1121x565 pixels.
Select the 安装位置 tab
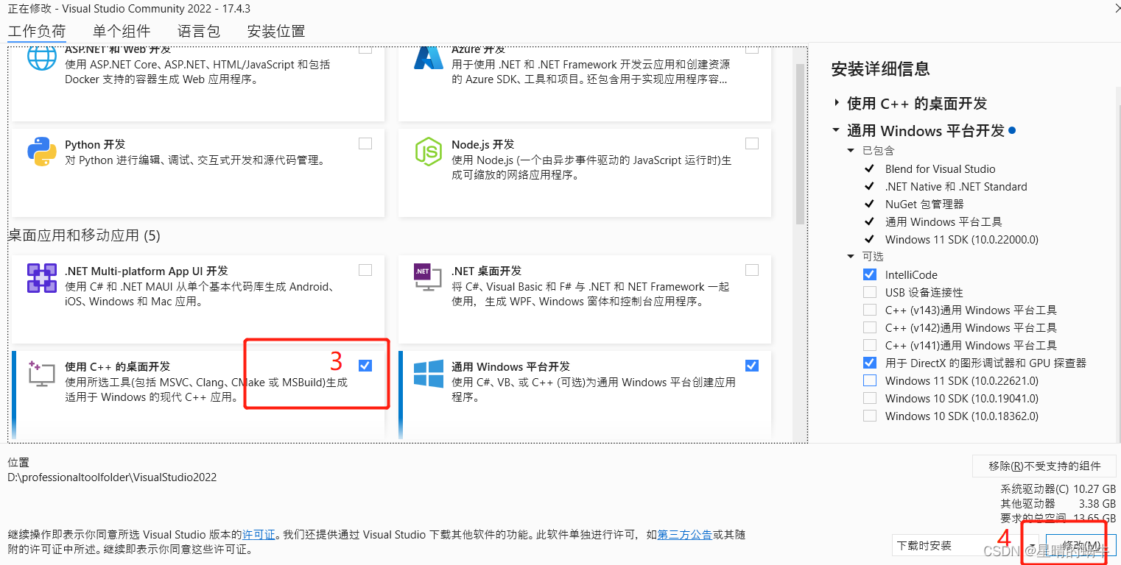coord(276,32)
